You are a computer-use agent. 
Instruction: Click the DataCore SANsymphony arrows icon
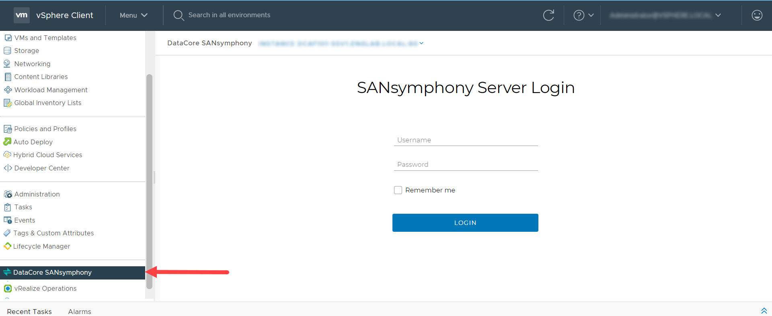click(7, 272)
